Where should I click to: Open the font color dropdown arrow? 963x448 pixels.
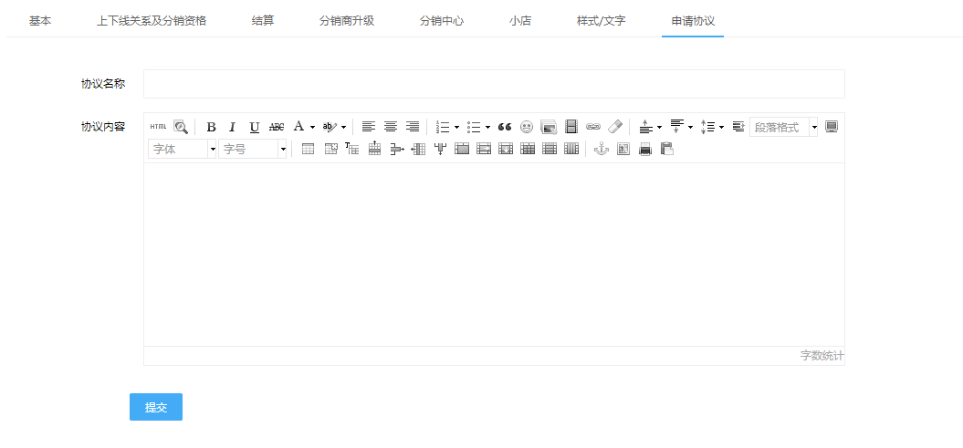point(312,127)
